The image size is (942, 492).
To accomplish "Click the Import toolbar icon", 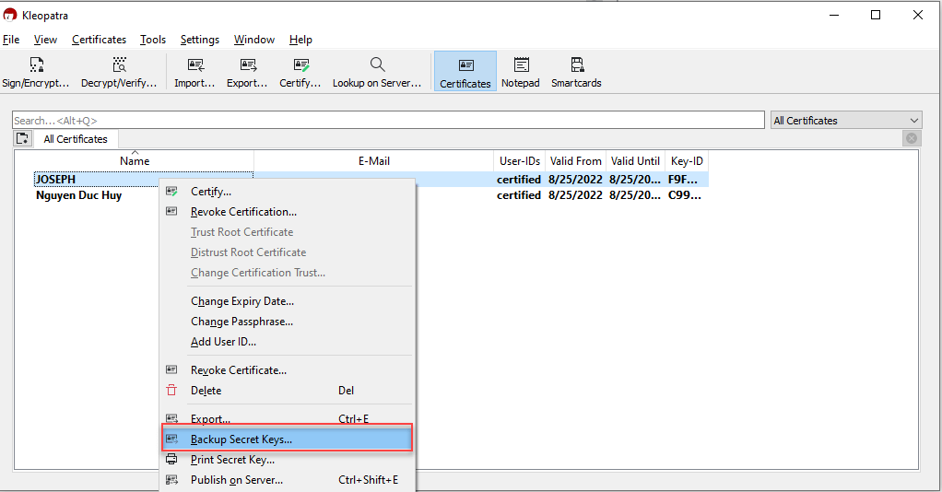I will click(x=194, y=72).
